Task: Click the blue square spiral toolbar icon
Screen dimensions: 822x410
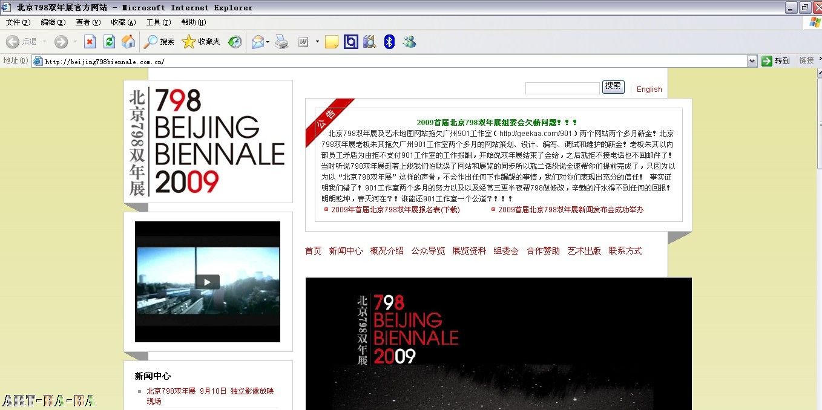Action: click(x=350, y=42)
